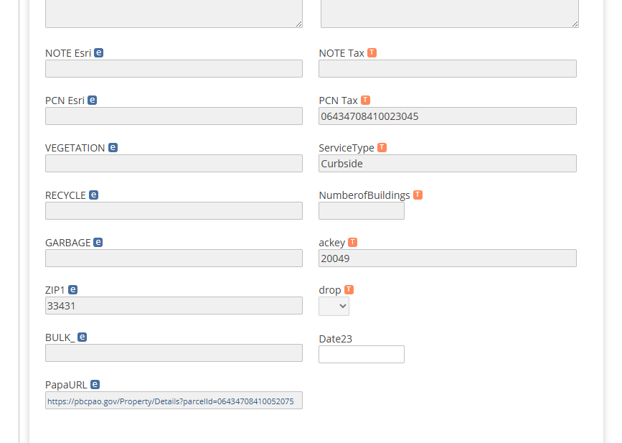Click the Tax badge beside NumberofBuildings
The image size is (622, 443).
tap(418, 195)
